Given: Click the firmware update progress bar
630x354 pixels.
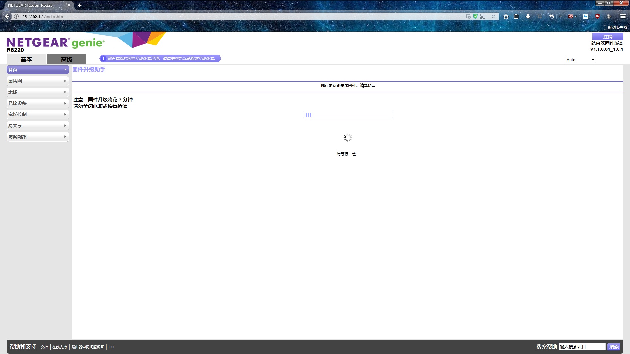Looking at the screenshot, I should click(348, 115).
